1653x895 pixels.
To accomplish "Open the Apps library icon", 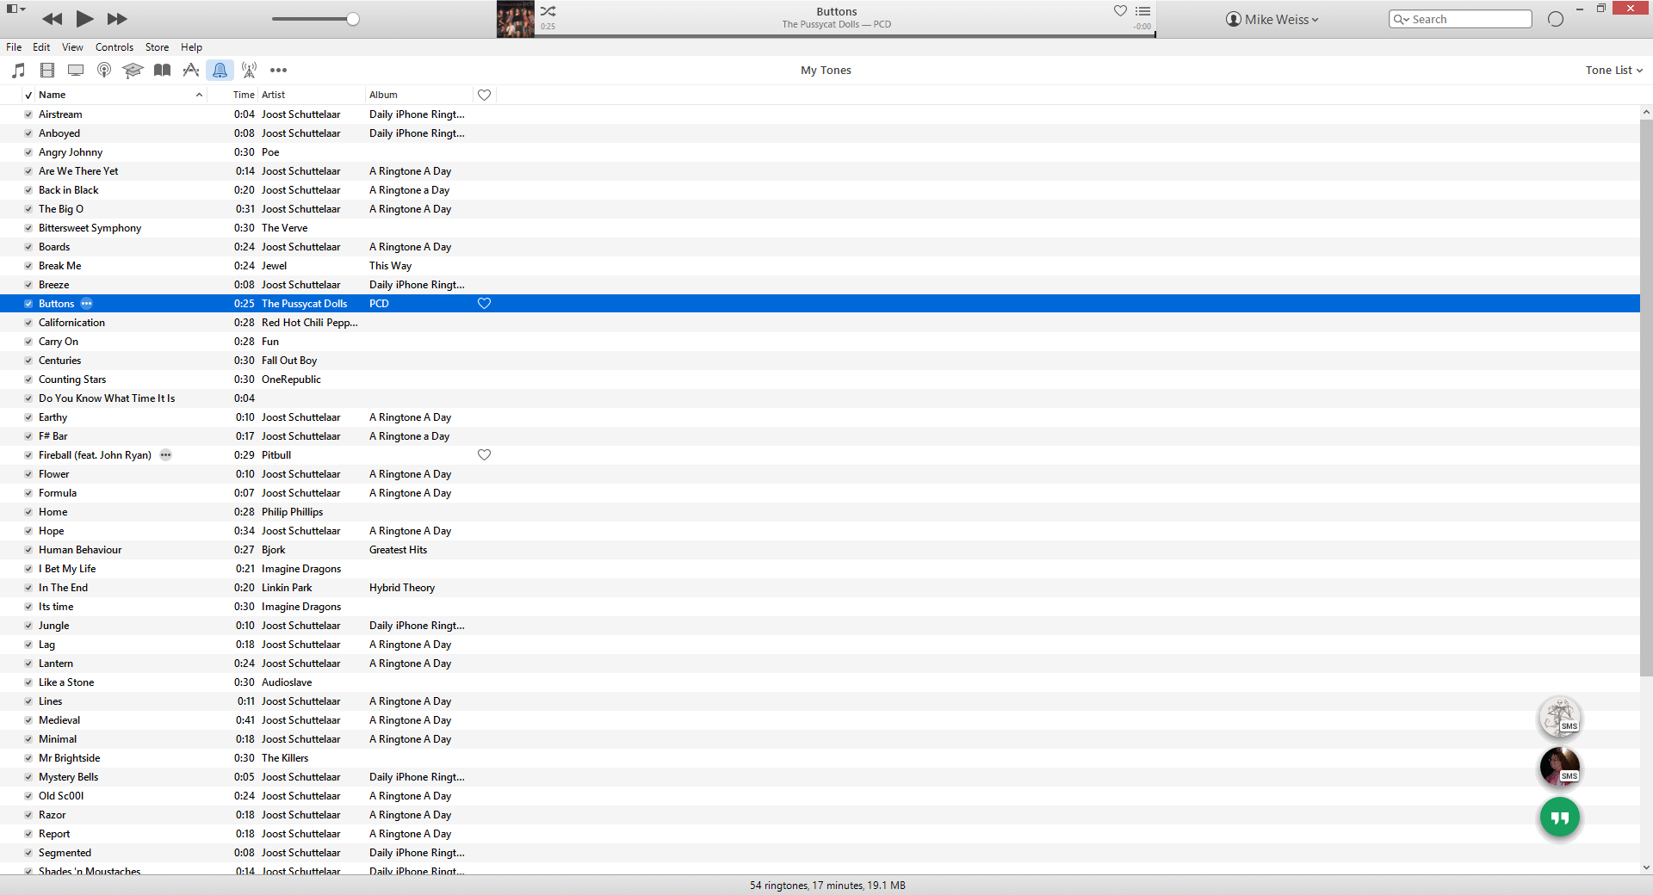I will [191, 70].
